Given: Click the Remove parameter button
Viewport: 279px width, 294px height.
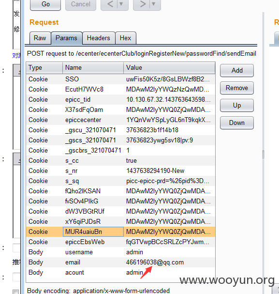Looking at the screenshot, I should pyautogui.click(x=237, y=88).
